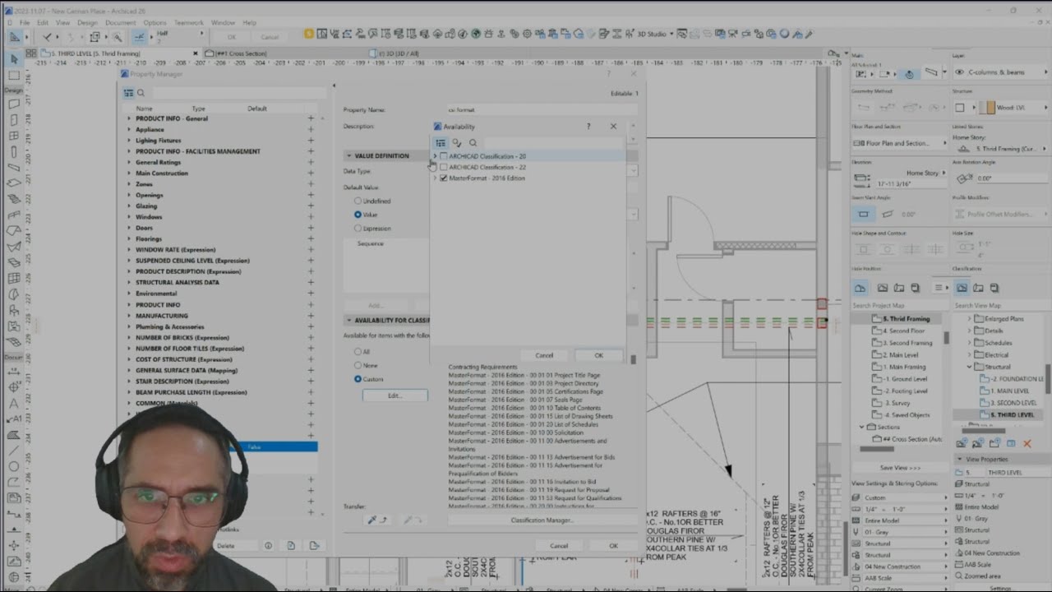1052x592 pixels.
Task: Select the None availability radio button
Action: coord(358,365)
